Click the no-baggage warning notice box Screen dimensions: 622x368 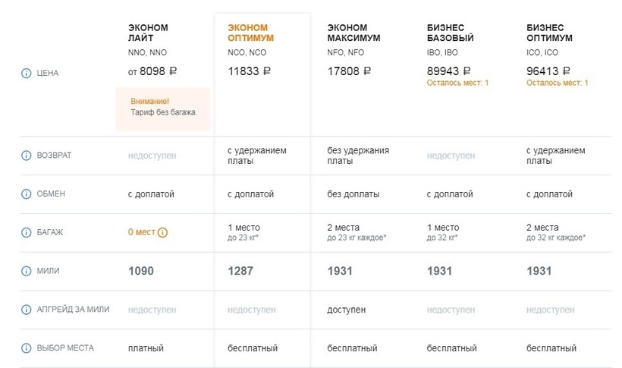(x=162, y=108)
